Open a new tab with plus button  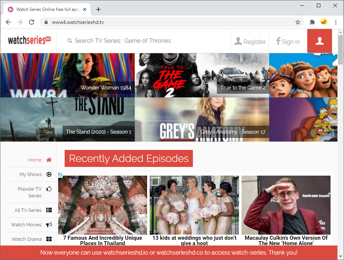coord(98,9)
